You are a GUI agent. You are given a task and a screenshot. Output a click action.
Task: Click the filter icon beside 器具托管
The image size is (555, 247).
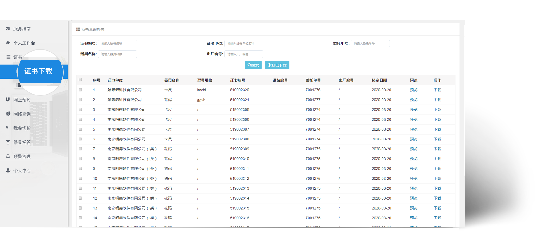[8, 142]
